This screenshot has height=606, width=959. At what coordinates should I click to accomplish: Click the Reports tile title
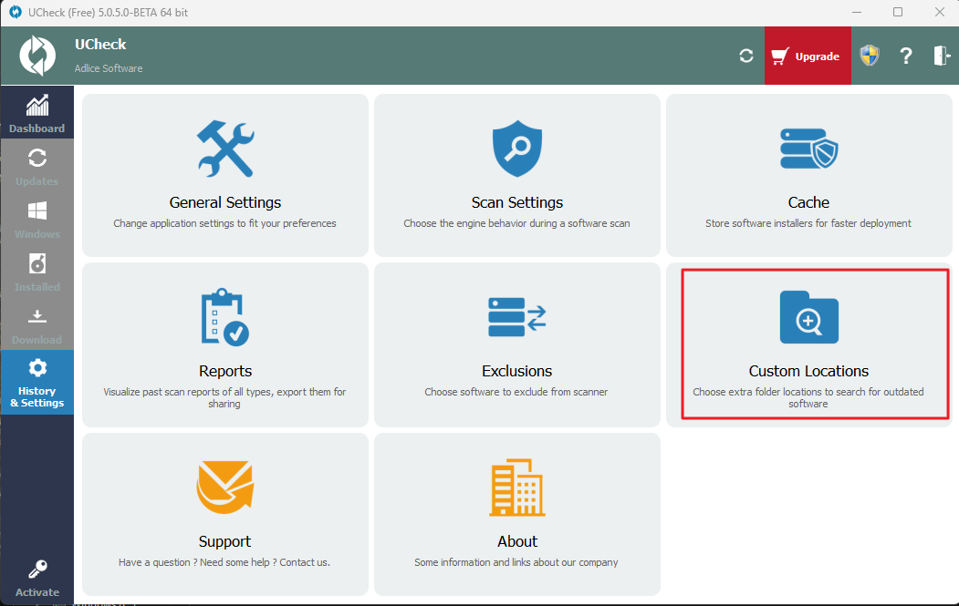click(225, 371)
